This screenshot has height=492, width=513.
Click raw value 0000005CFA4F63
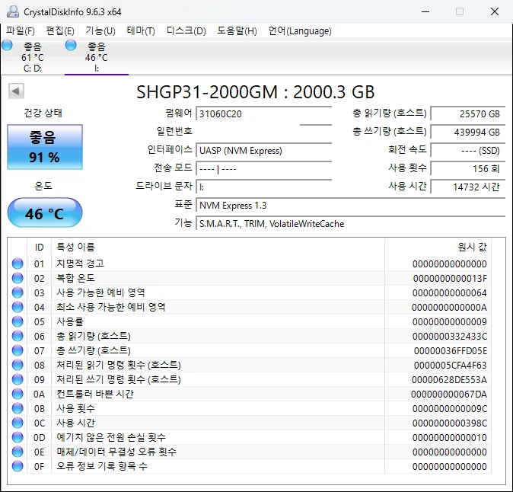click(451, 366)
